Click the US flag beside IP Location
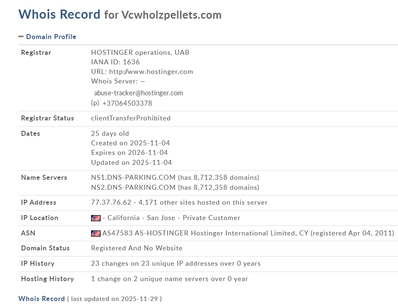 tap(96, 218)
